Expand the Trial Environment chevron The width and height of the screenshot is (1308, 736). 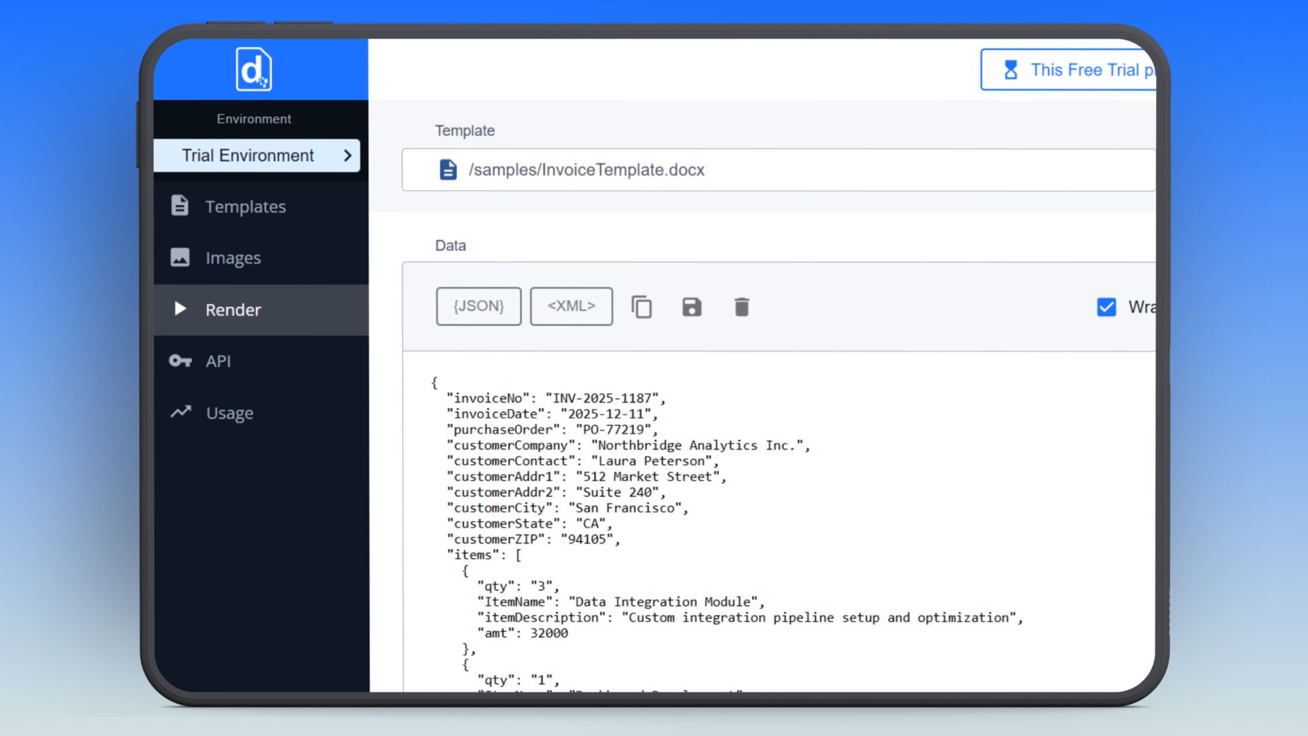coord(347,155)
